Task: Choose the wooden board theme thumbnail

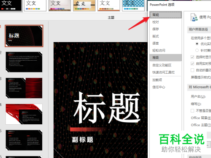Action: pos(84,5)
